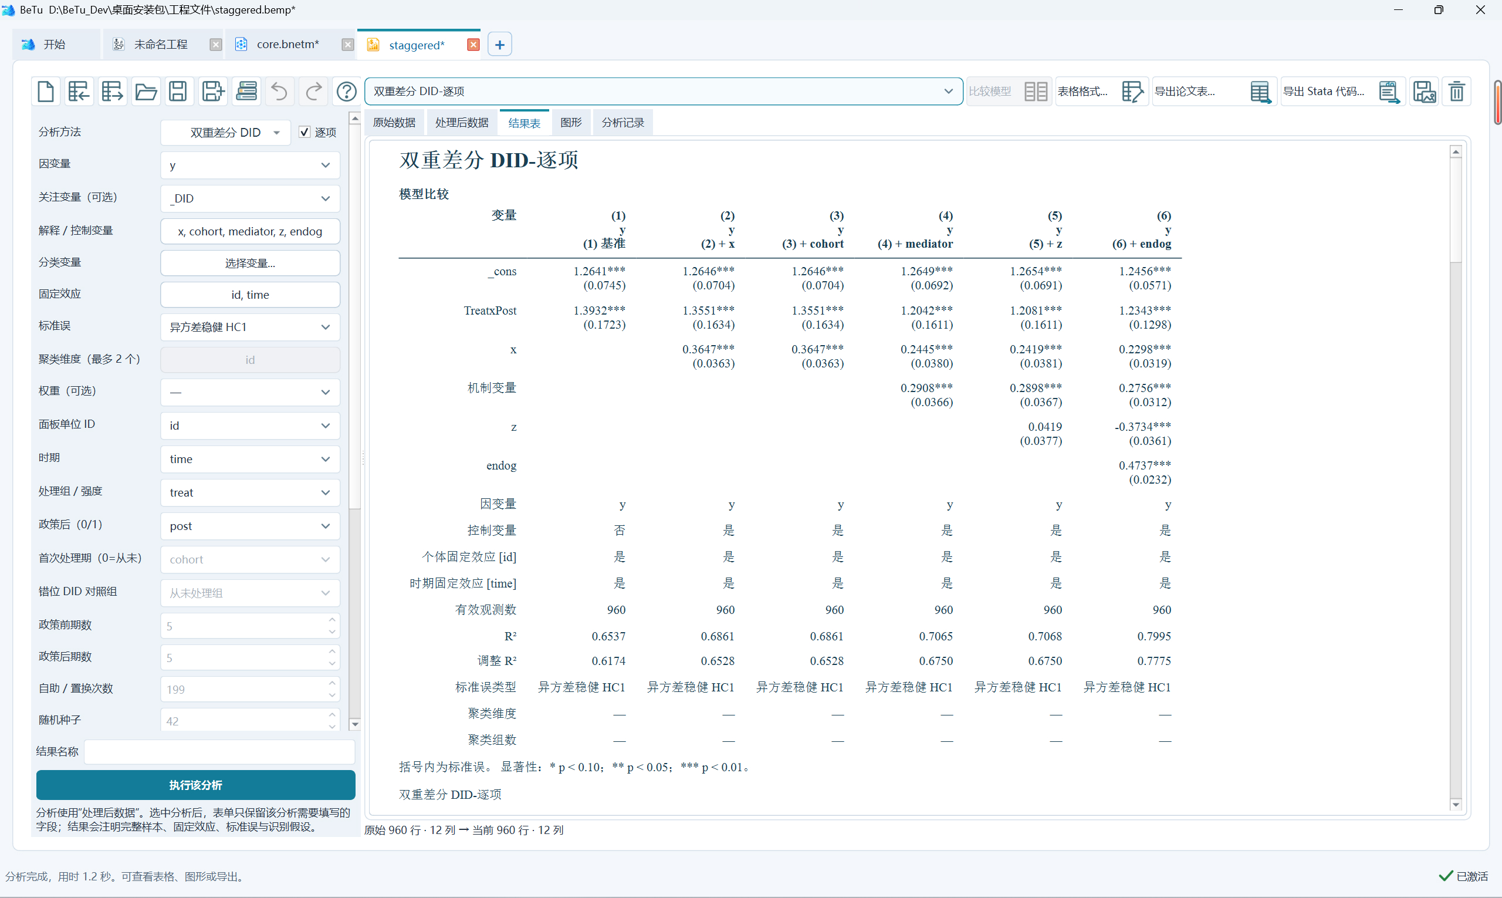This screenshot has width=1502, height=898.
Task: Click the result table scroll down arrow
Action: pos(1456,805)
